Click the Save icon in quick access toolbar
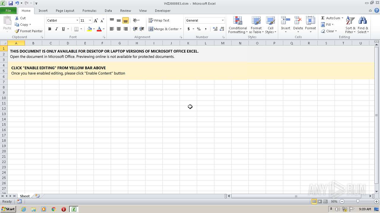This screenshot has height=213, width=380. tap(11, 3)
